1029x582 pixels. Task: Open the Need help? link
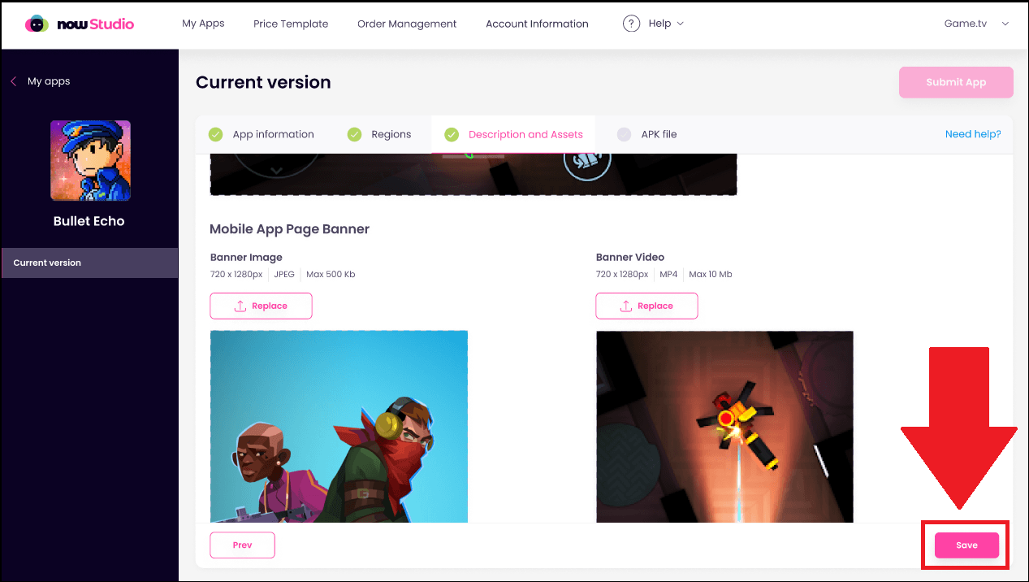973,134
